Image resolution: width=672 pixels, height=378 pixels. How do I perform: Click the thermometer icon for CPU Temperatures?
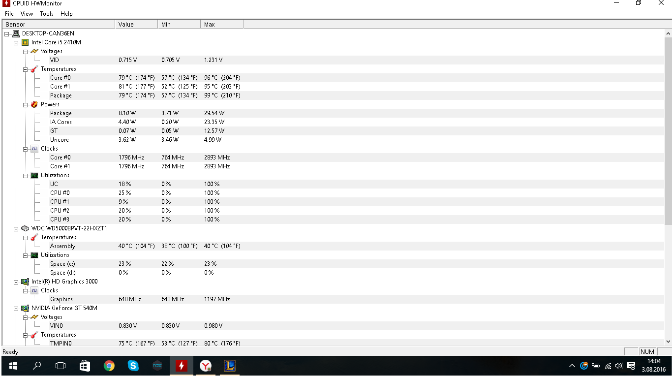(34, 69)
